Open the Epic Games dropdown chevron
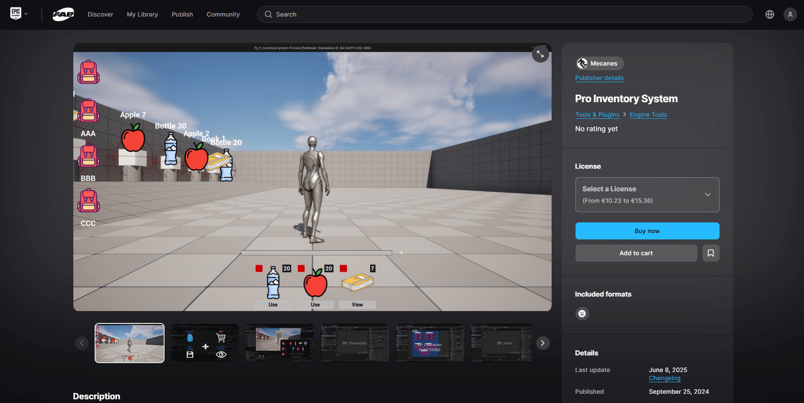This screenshot has height=403, width=804. coord(26,14)
